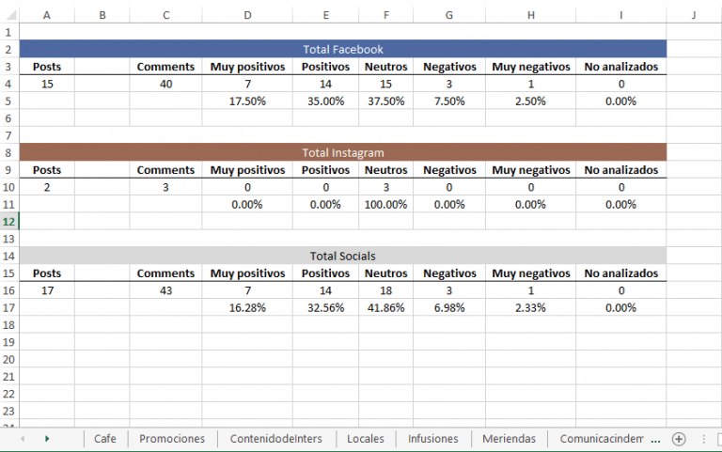Screen dimensions: 722x452
Task: Click Instagram 'Comments' header in row 9
Action: point(165,170)
